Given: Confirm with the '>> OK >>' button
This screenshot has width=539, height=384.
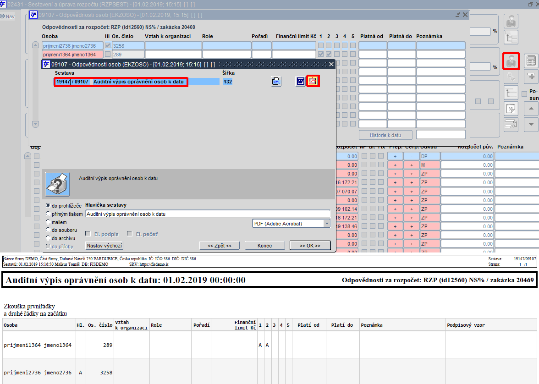Looking at the screenshot, I should pos(310,246).
